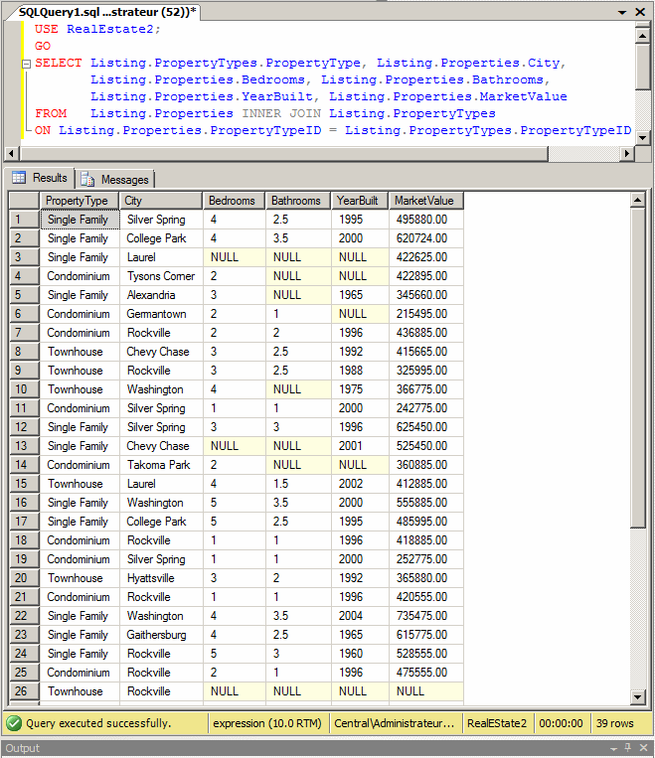Select the YearBuilt column header
655x758 pixels.
click(360, 201)
